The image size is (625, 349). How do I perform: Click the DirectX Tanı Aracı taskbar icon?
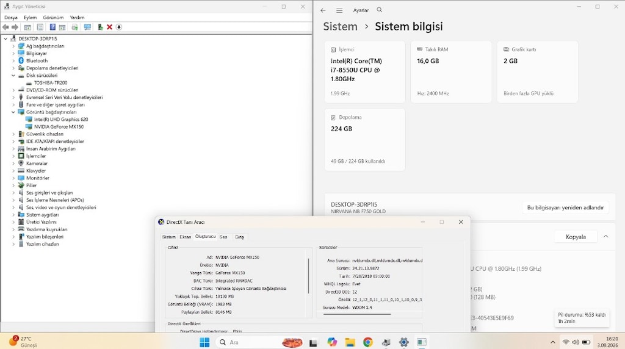(x=422, y=342)
